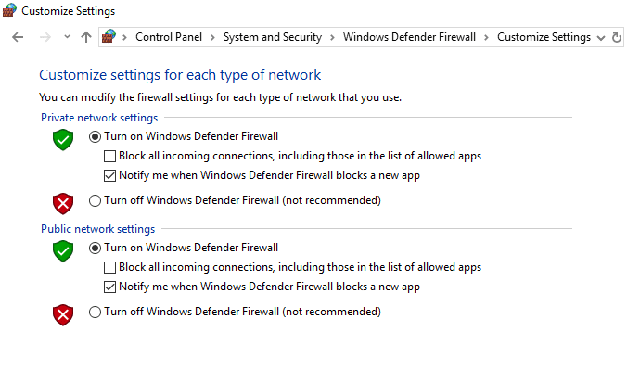The width and height of the screenshot is (627, 370).
Task: Expand chevron after Control Panel breadcrumb
Action: (x=212, y=38)
